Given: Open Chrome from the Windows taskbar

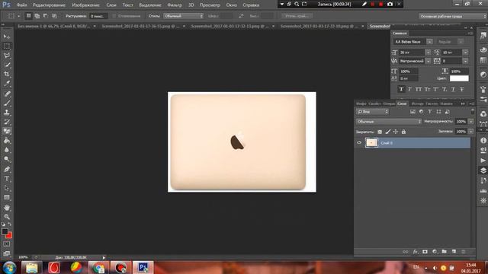Looking at the screenshot, I should click(x=98, y=267).
